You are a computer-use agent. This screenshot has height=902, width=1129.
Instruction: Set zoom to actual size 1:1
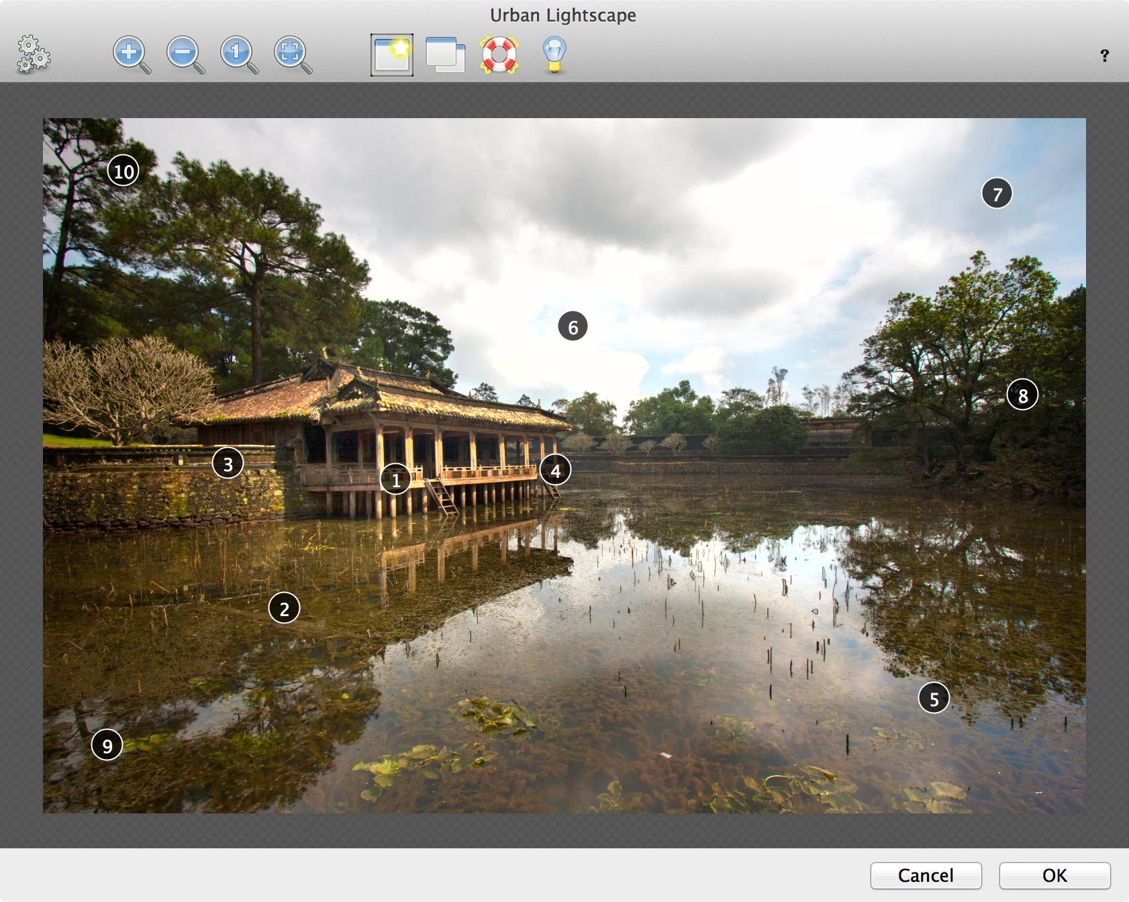pos(238,54)
